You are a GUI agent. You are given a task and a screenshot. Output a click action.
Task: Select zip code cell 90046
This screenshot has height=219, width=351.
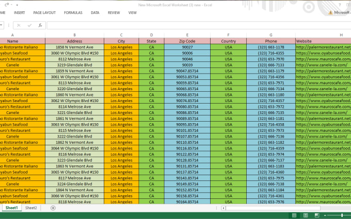(187, 59)
